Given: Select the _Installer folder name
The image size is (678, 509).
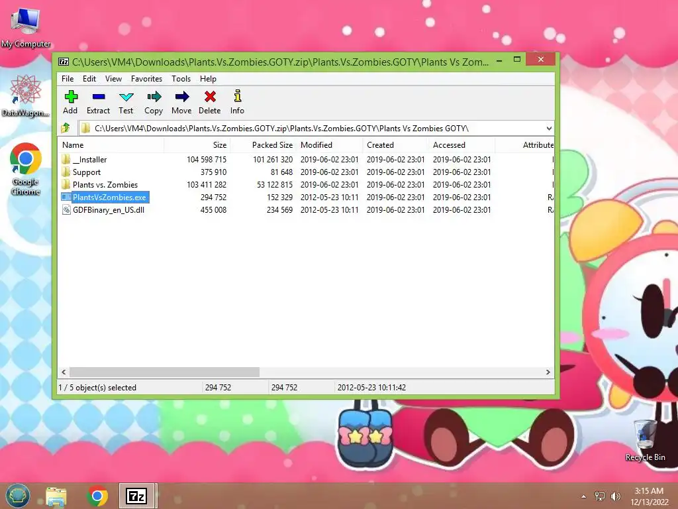Looking at the screenshot, I should pyautogui.click(x=89, y=160).
